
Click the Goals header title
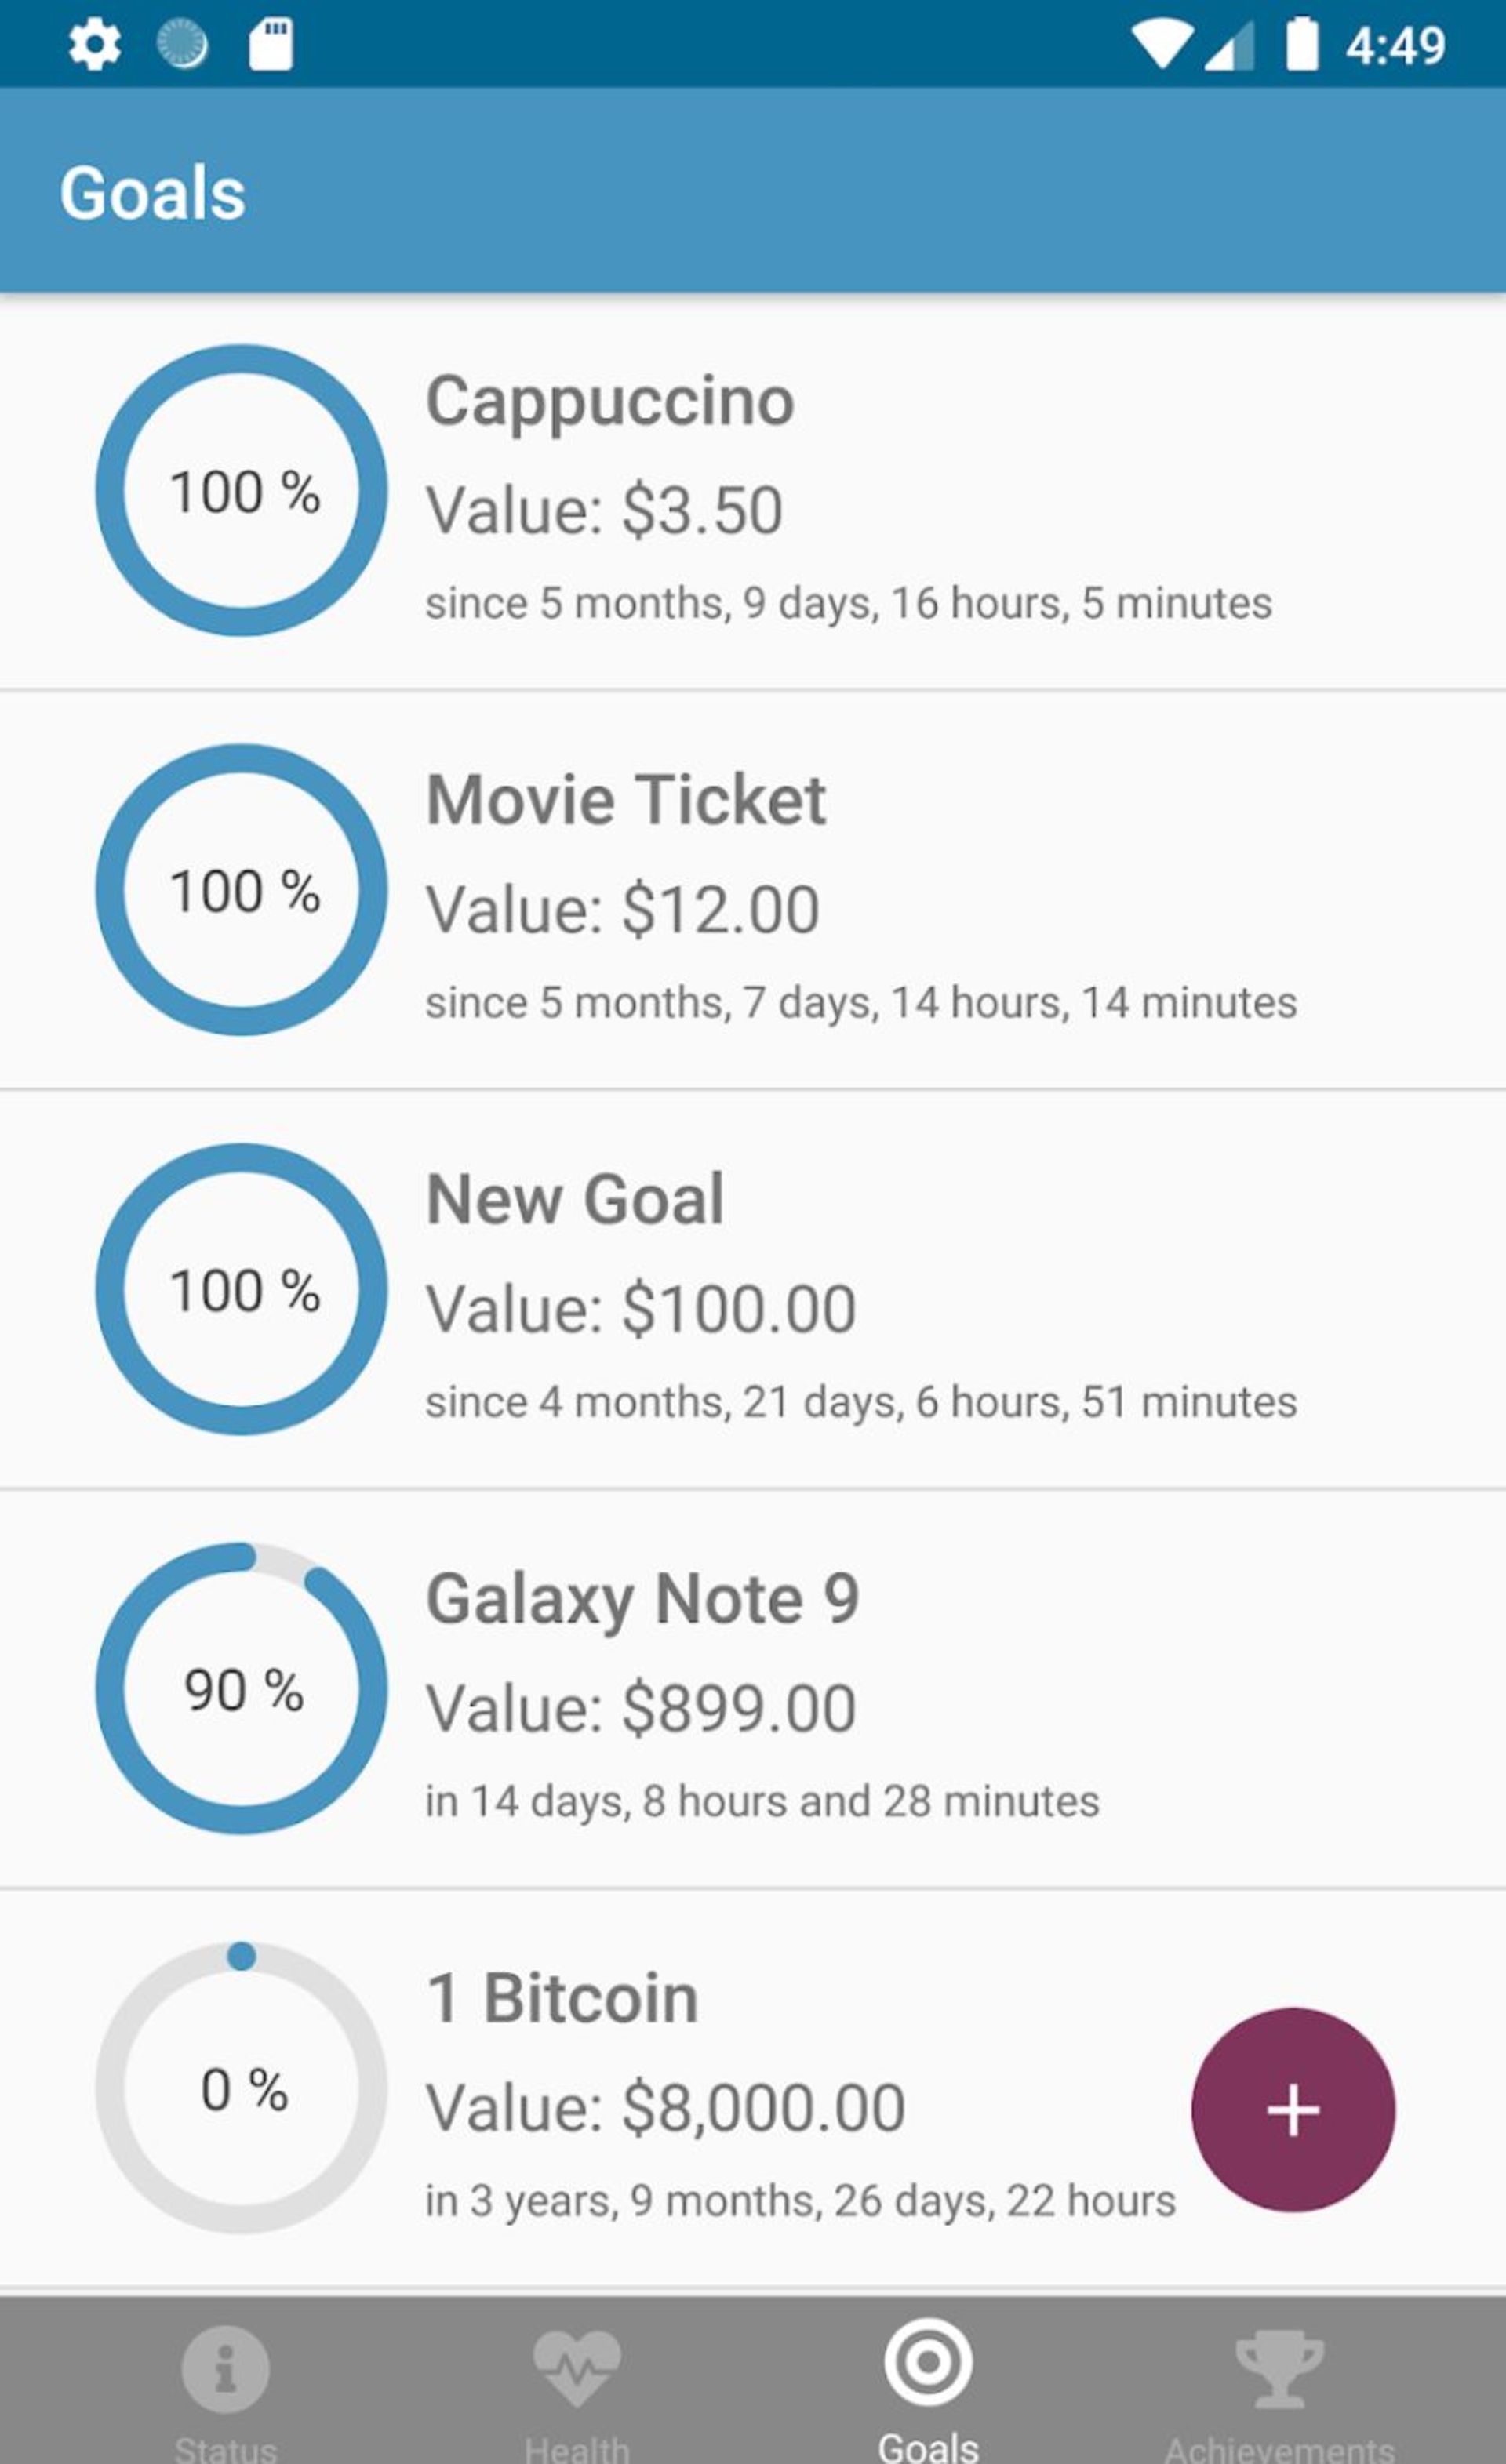click(152, 192)
